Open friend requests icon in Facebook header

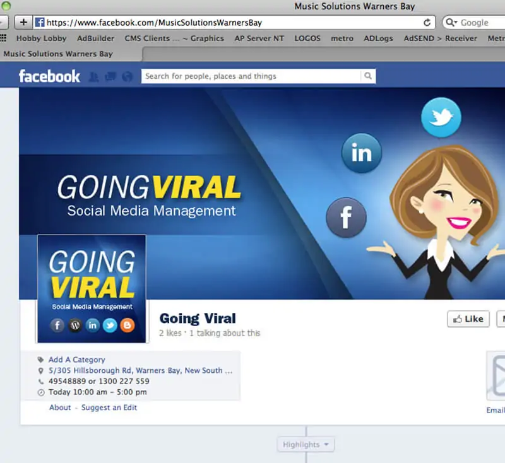tap(94, 77)
